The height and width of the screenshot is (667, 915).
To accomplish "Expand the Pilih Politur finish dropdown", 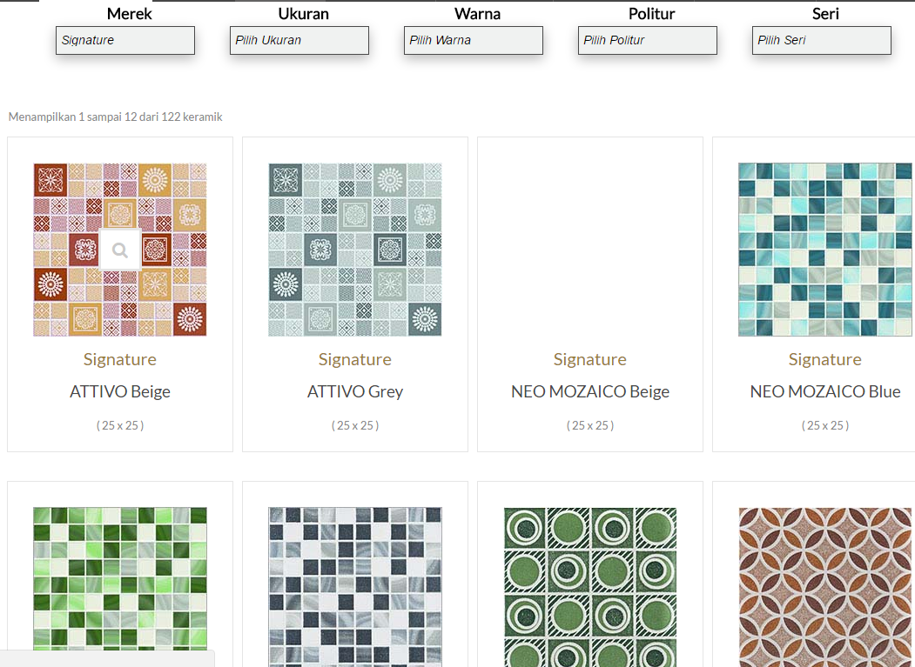I will (648, 41).
